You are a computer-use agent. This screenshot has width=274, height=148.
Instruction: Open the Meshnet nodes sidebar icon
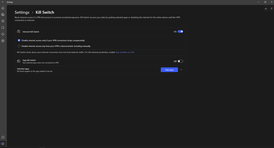(3, 34)
